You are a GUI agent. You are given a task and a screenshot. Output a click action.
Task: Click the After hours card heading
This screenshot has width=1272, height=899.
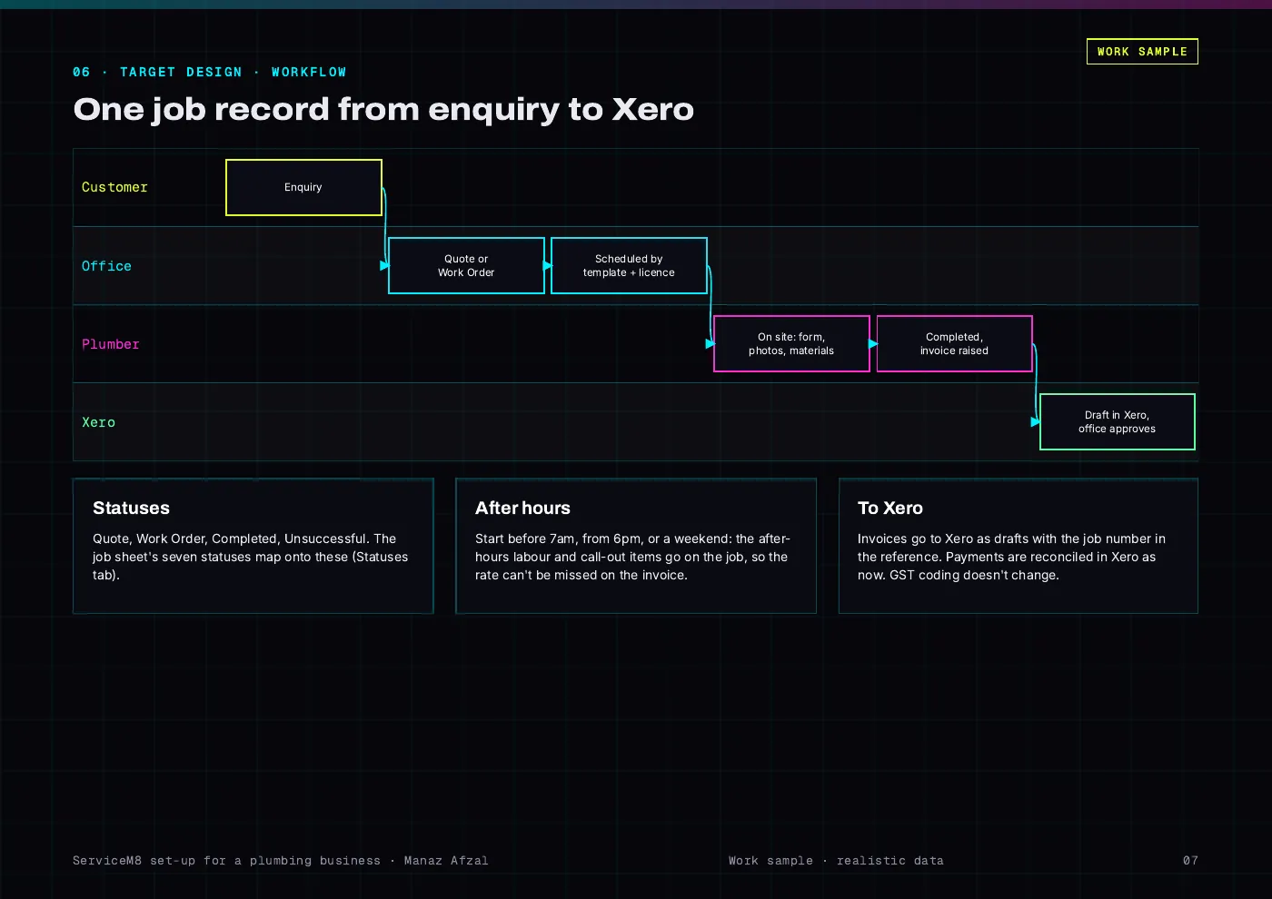pyautogui.click(x=522, y=508)
